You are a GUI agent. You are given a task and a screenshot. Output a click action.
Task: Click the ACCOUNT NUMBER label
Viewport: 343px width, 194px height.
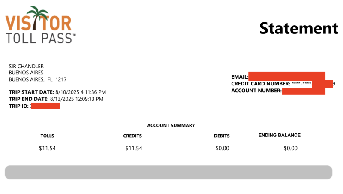(256, 91)
